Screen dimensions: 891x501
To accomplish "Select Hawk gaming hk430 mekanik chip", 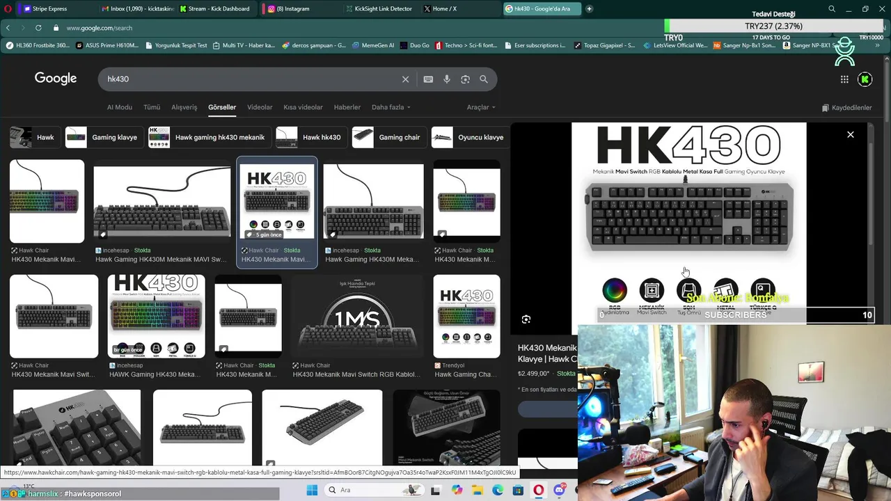I will click(x=208, y=137).
